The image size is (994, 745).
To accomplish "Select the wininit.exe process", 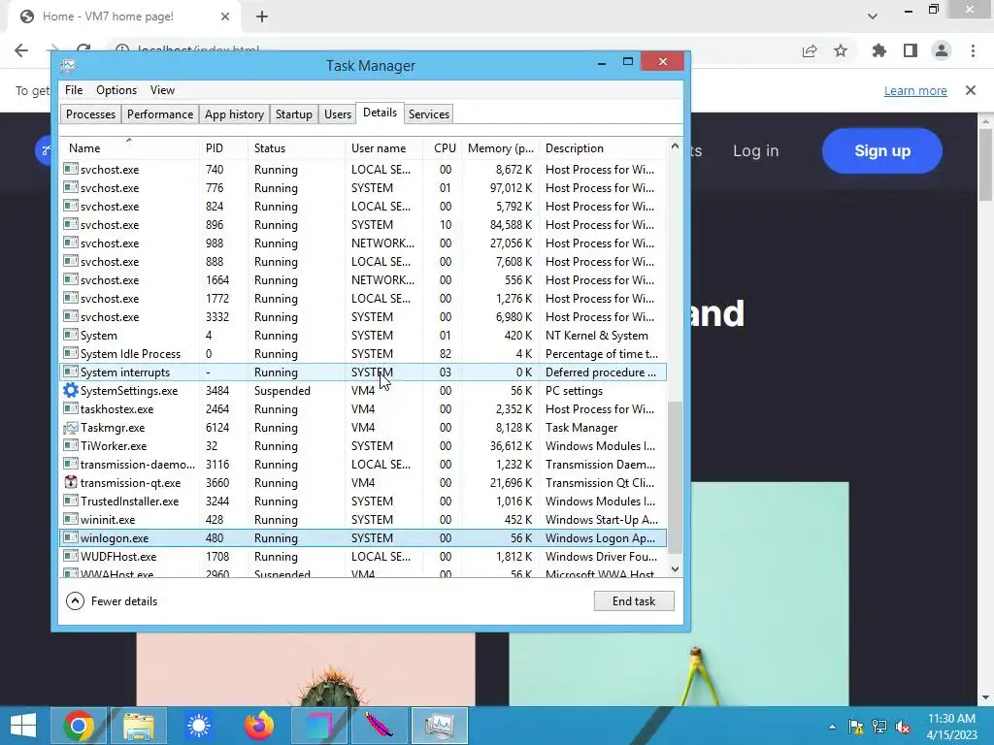I will (363, 520).
